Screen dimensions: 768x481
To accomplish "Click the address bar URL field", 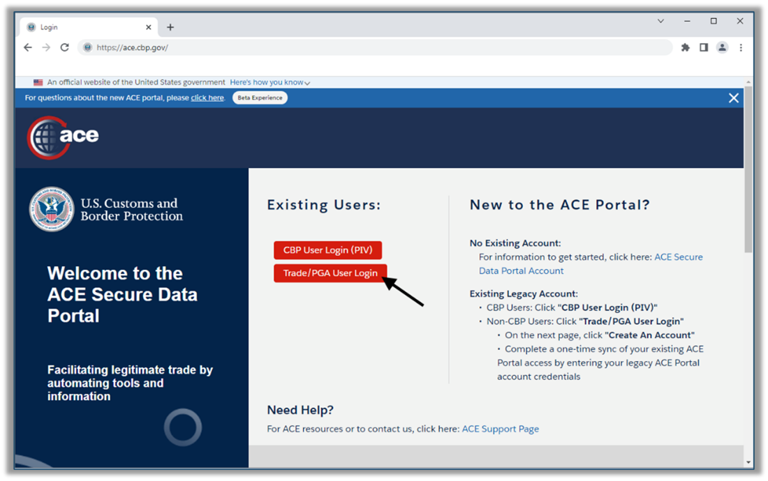I will [x=375, y=47].
